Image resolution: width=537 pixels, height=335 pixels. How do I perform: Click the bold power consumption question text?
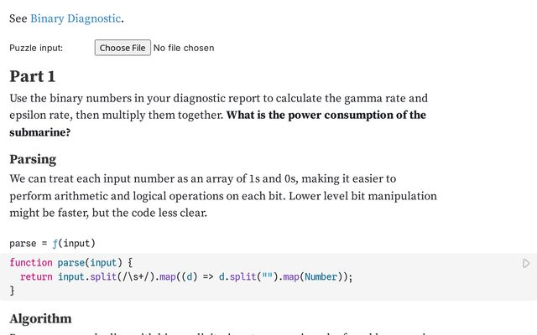tap(326, 116)
